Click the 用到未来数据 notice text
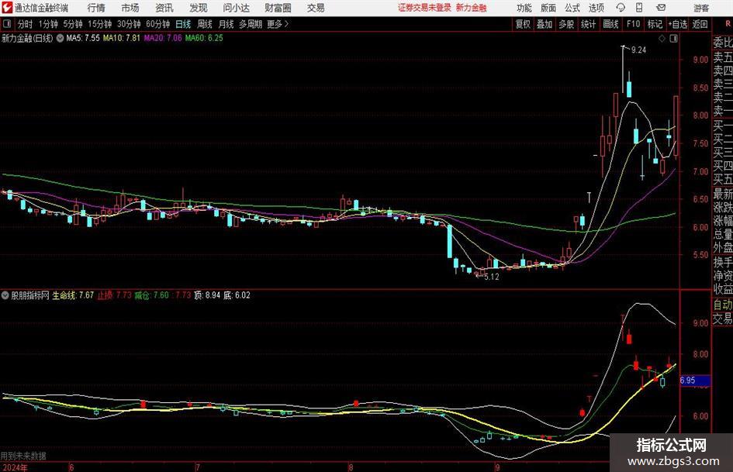733x472 pixels. (x=23, y=456)
